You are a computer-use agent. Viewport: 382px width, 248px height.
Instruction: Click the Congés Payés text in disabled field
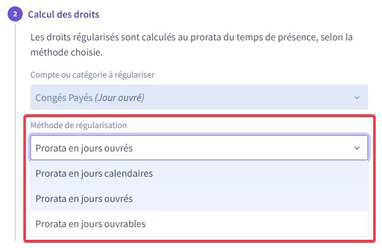pyautogui.click(x=64, y=98)
